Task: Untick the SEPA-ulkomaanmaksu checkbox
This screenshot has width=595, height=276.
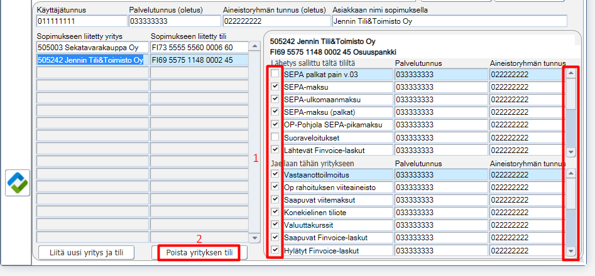Action: pos(275,99)
